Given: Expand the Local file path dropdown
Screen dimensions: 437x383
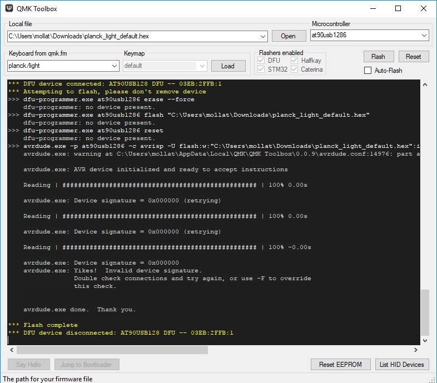Looking at the screenshot, I should (264, 36).
